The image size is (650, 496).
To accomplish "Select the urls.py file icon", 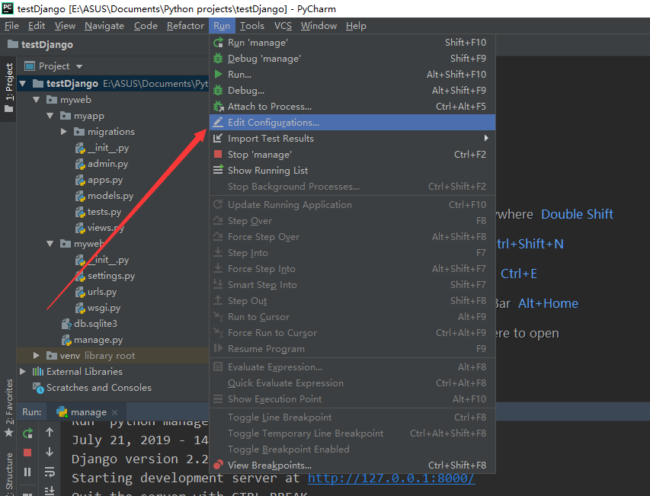I will tap(80, 292).
